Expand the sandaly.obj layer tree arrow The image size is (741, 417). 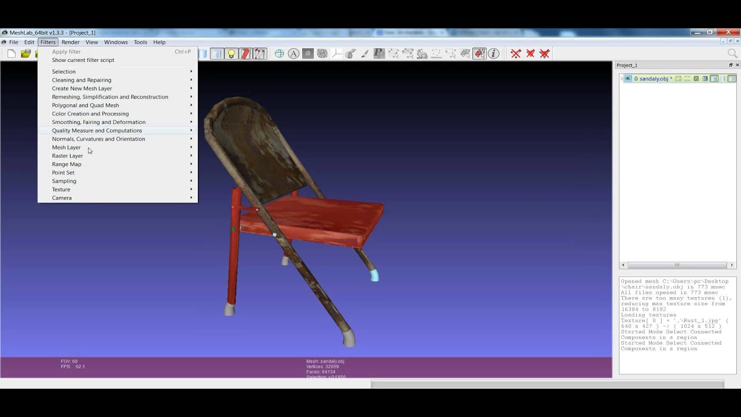tap(622, 78)
